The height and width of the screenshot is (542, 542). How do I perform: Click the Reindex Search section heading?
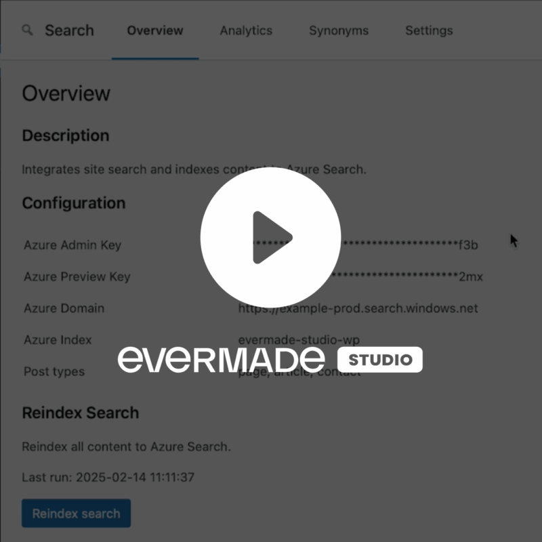(81, 413)
